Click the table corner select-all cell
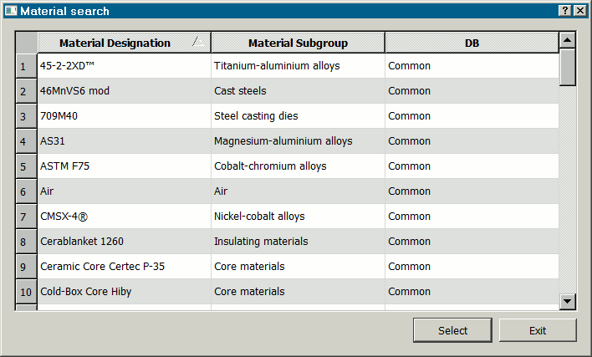Screen dimensions: 592x357 click(26, 43)
